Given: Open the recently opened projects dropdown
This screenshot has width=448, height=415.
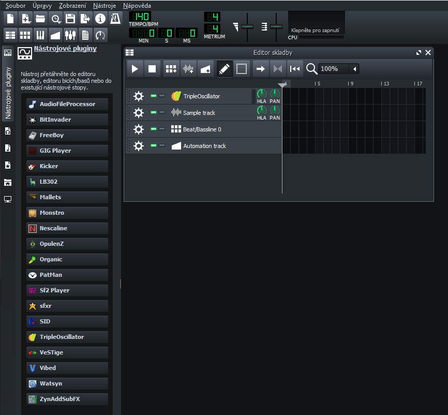Looking at the screenshot, I should coord(55,19).
